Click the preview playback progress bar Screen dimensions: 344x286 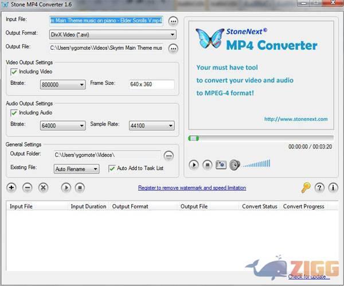click(x=261, y=138)
